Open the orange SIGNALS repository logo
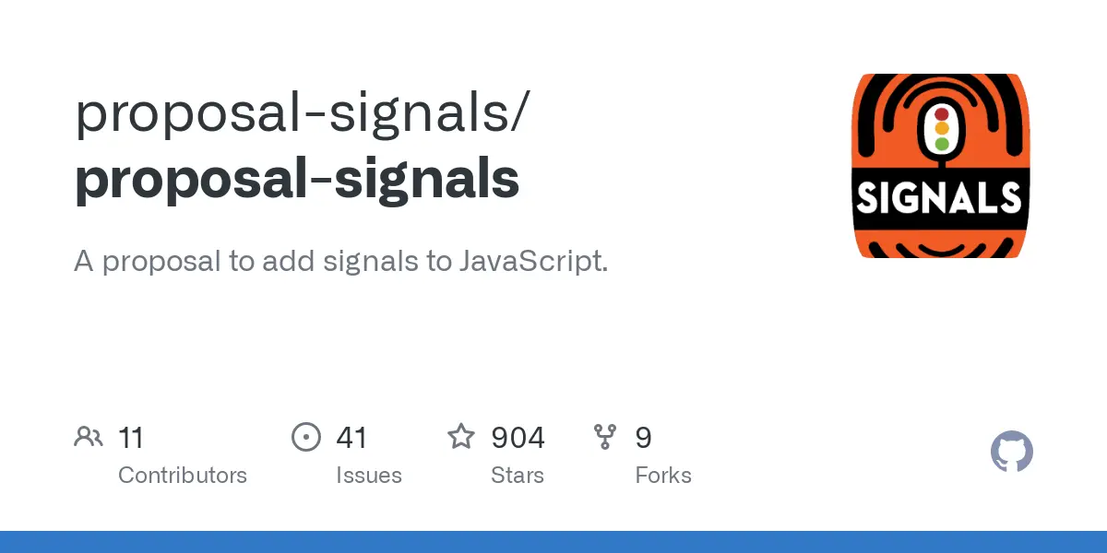 click(x=941, y=166)
